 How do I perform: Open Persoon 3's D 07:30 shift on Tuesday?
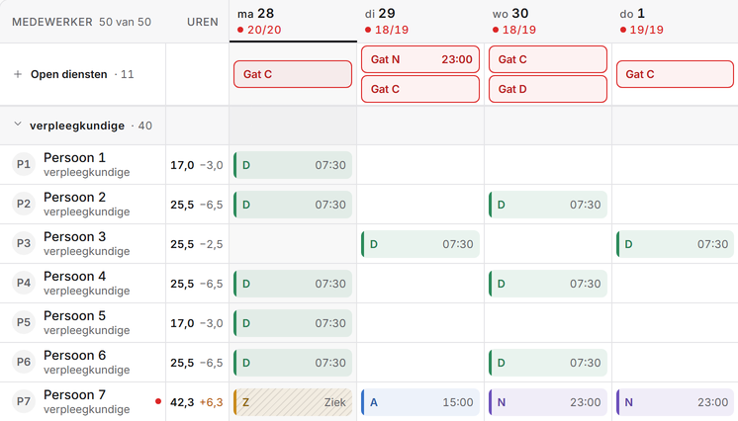pyautogui.click(x=420, y=244)
